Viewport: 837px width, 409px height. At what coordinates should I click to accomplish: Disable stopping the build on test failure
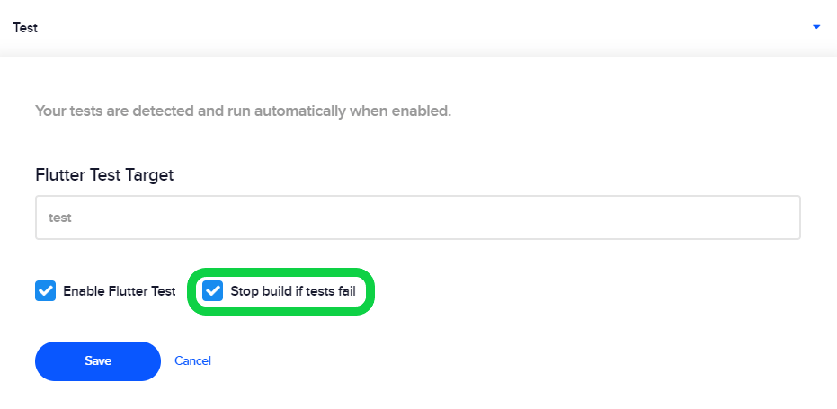point(212,291)
